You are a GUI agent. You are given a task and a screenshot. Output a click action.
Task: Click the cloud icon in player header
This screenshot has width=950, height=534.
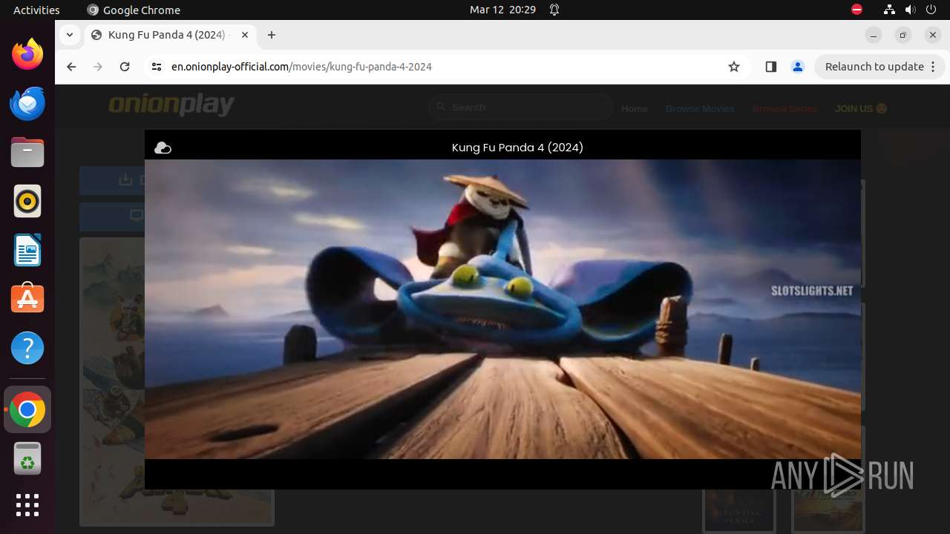[x=163, y=148]
